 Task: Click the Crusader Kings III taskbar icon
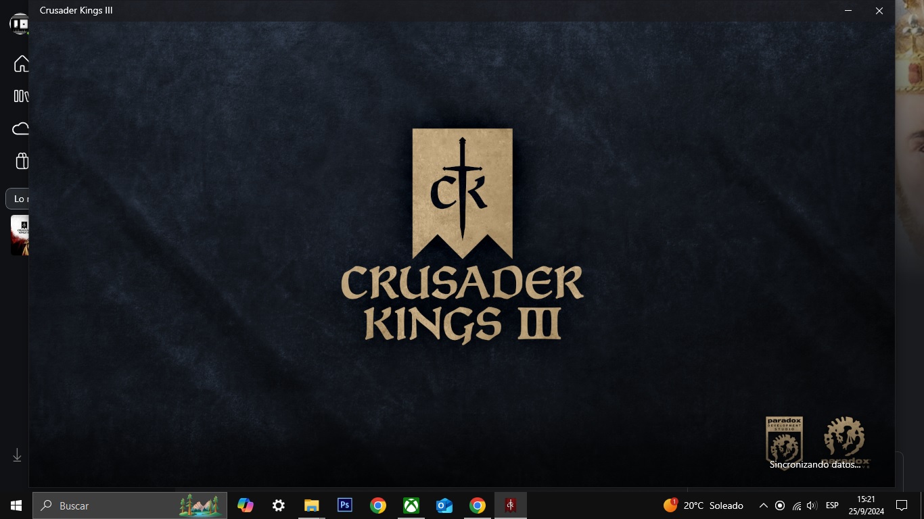511,505
